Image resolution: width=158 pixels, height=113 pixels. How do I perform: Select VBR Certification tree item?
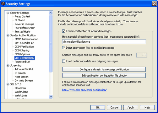point(25,58)
